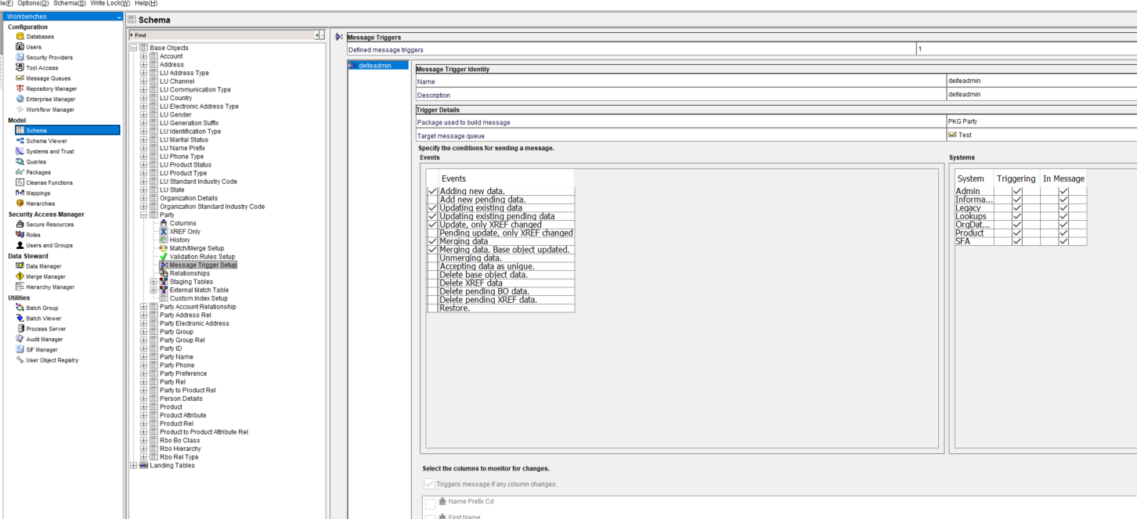This screenshot has width=1137, height=519.
Task: Open Roles tool icon
Action: [x=20, y=235]
